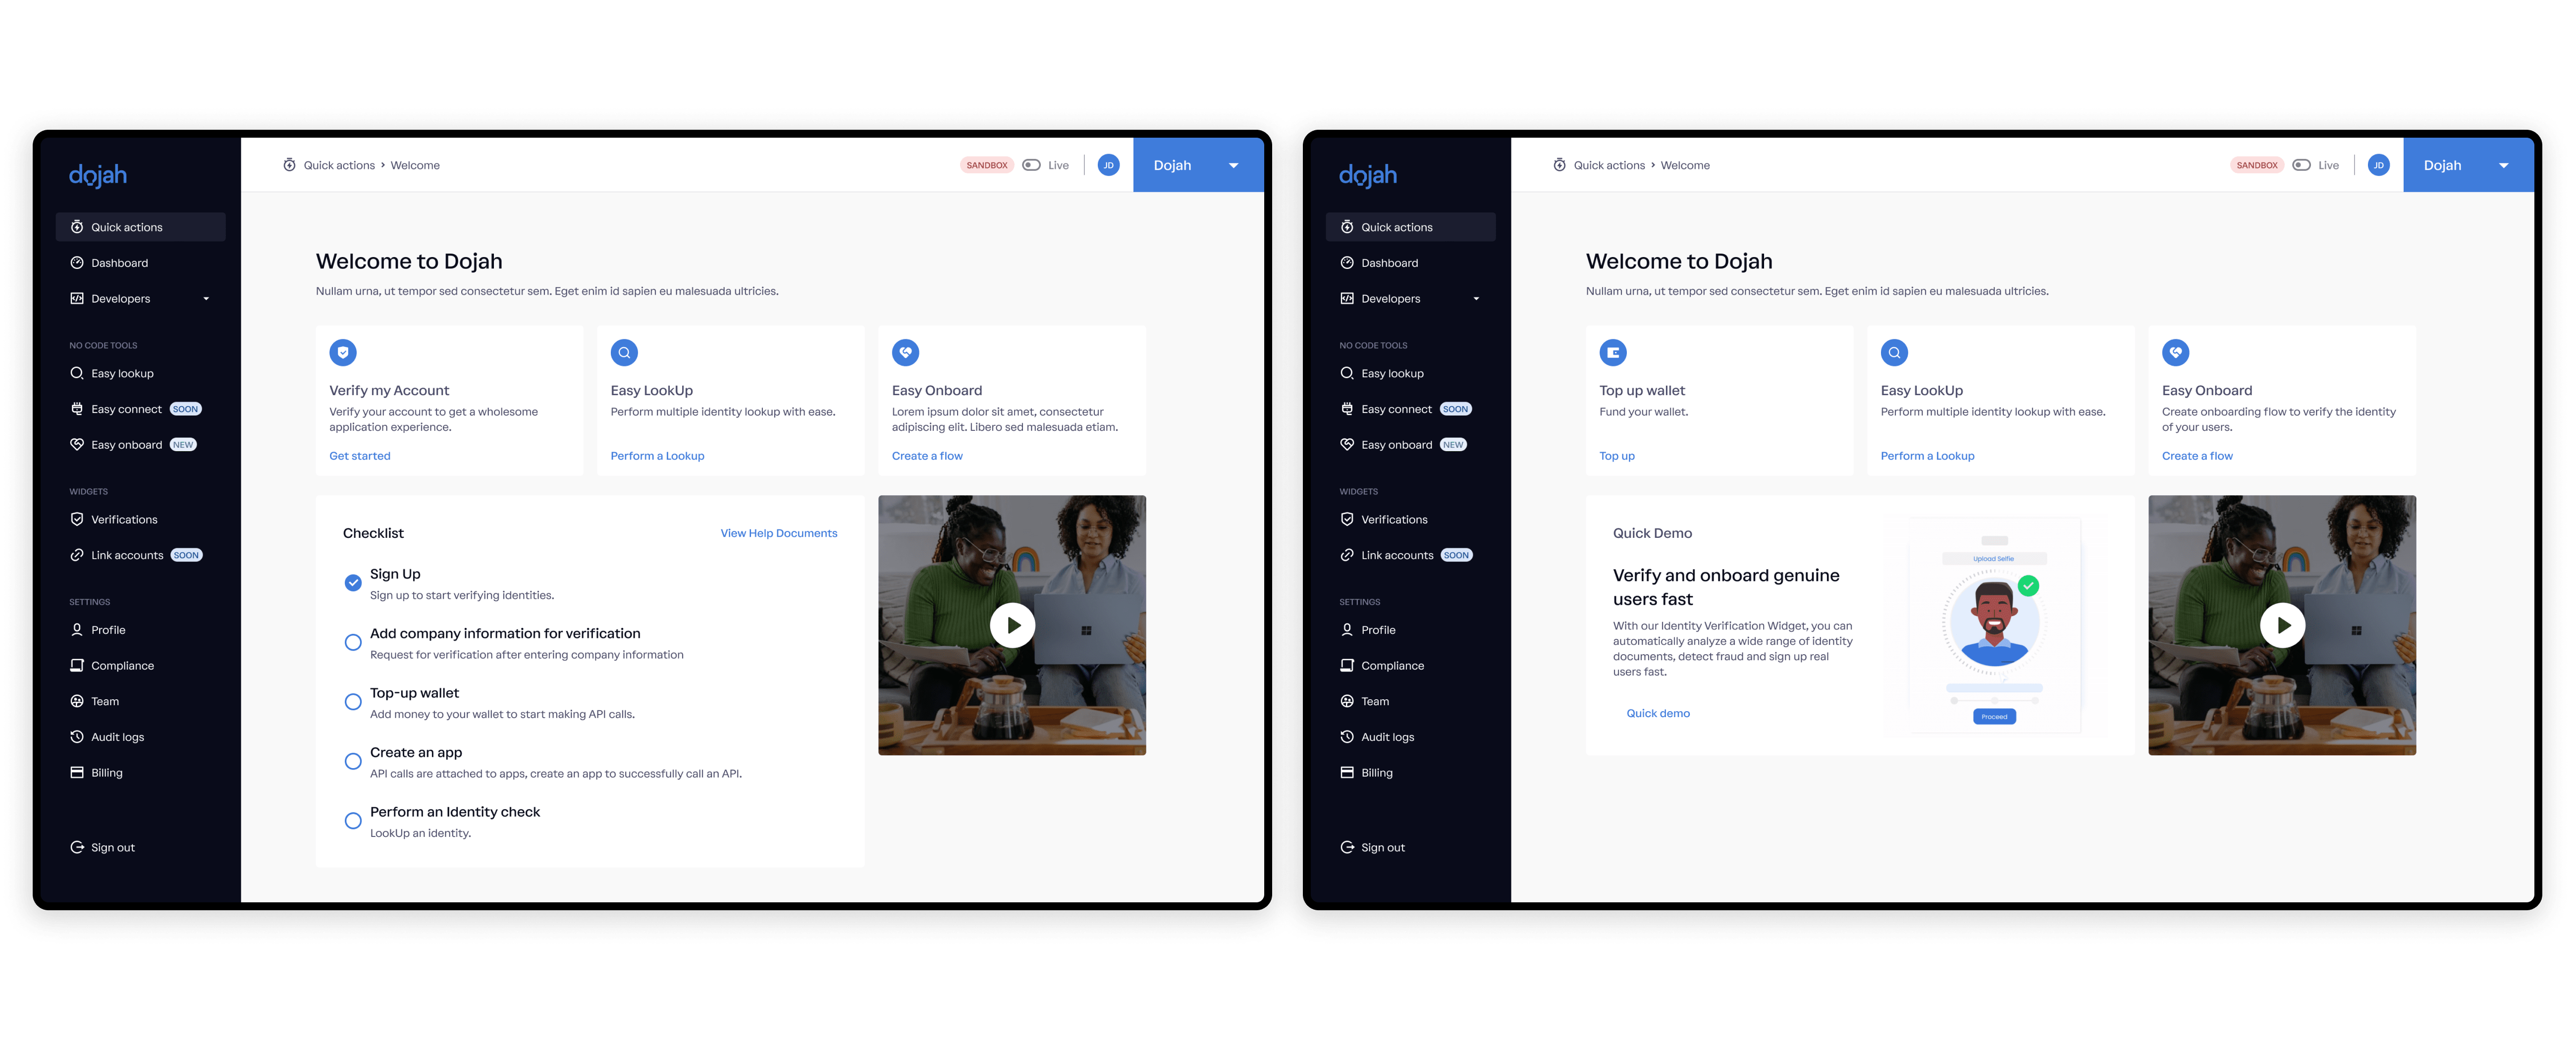Click Audit logs history icon, left window
2576x1040 pixels.
tap(77, 737)
